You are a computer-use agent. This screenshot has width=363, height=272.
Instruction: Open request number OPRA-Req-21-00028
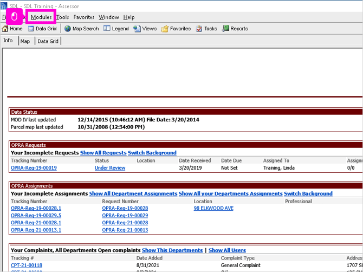(125, 223)
